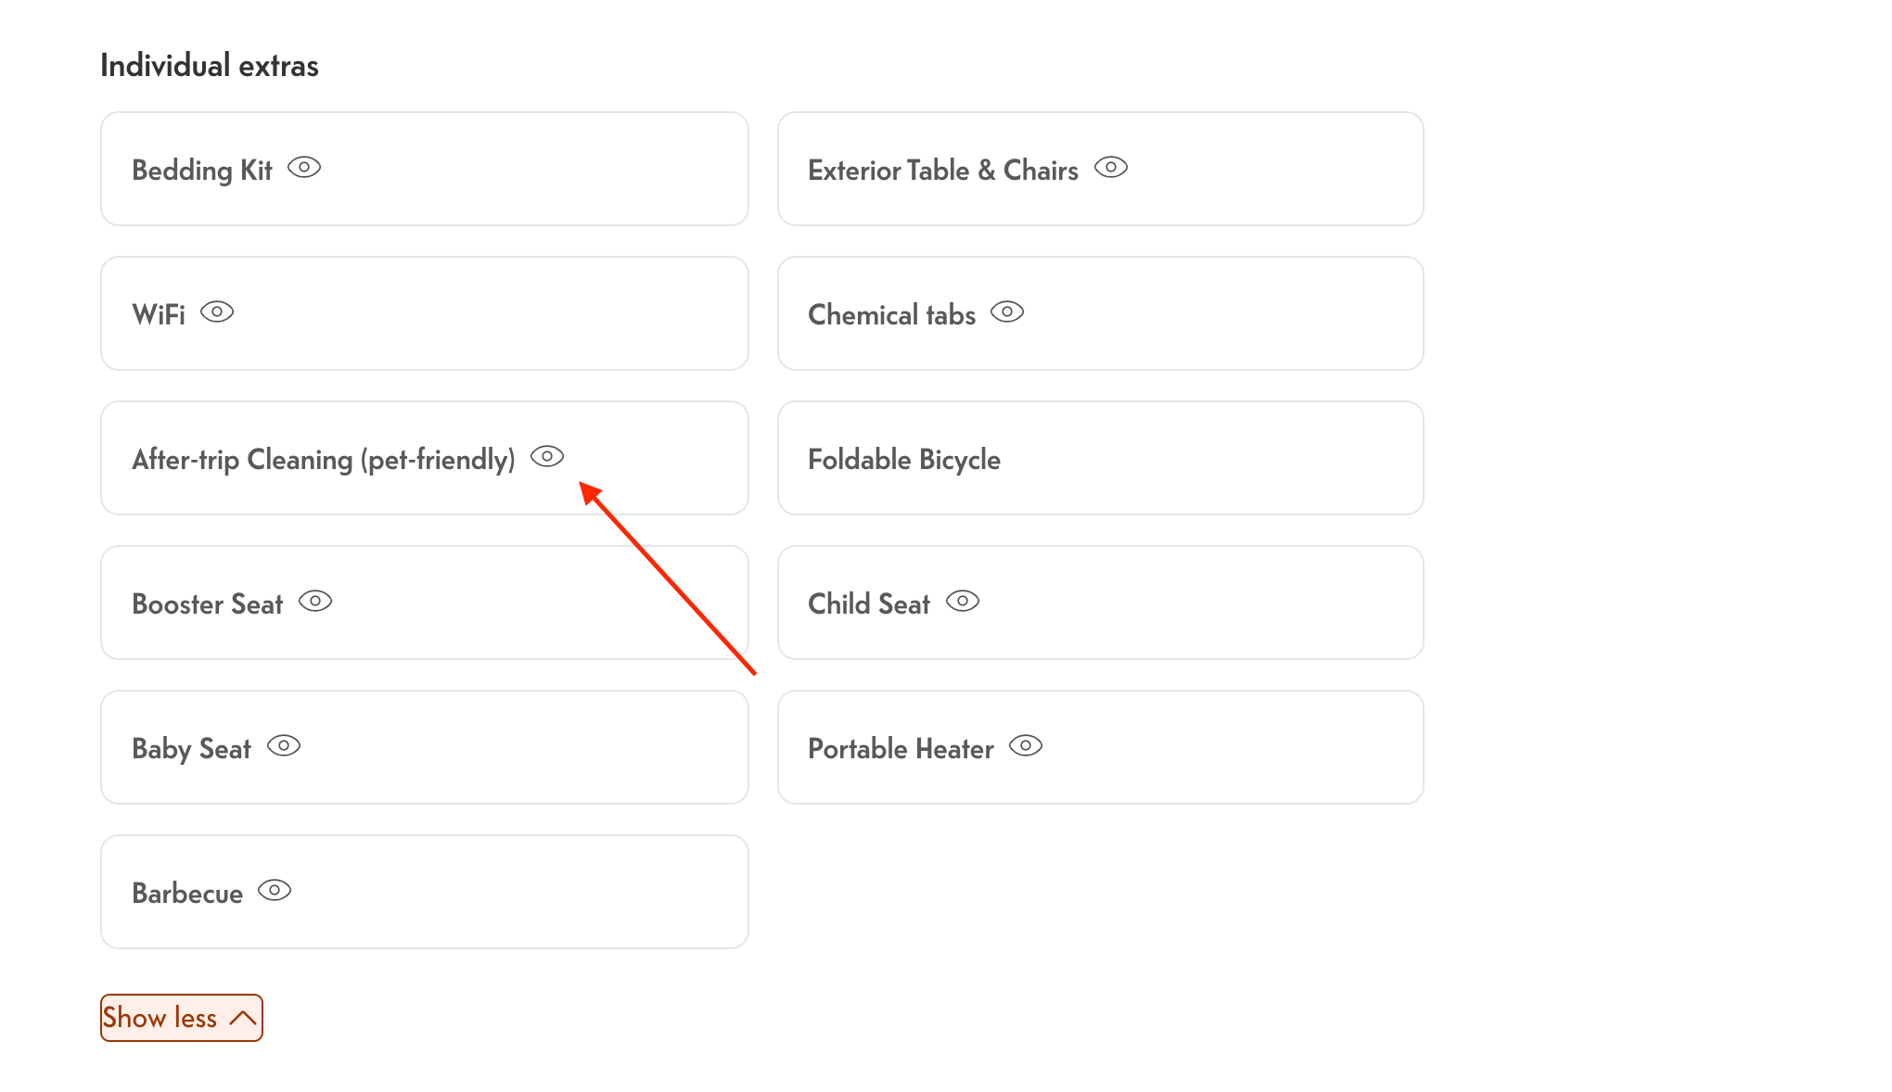View details icon for Exterior Table & Chairs
Screen dimensions: 1892x1092
coord(1110,168)
